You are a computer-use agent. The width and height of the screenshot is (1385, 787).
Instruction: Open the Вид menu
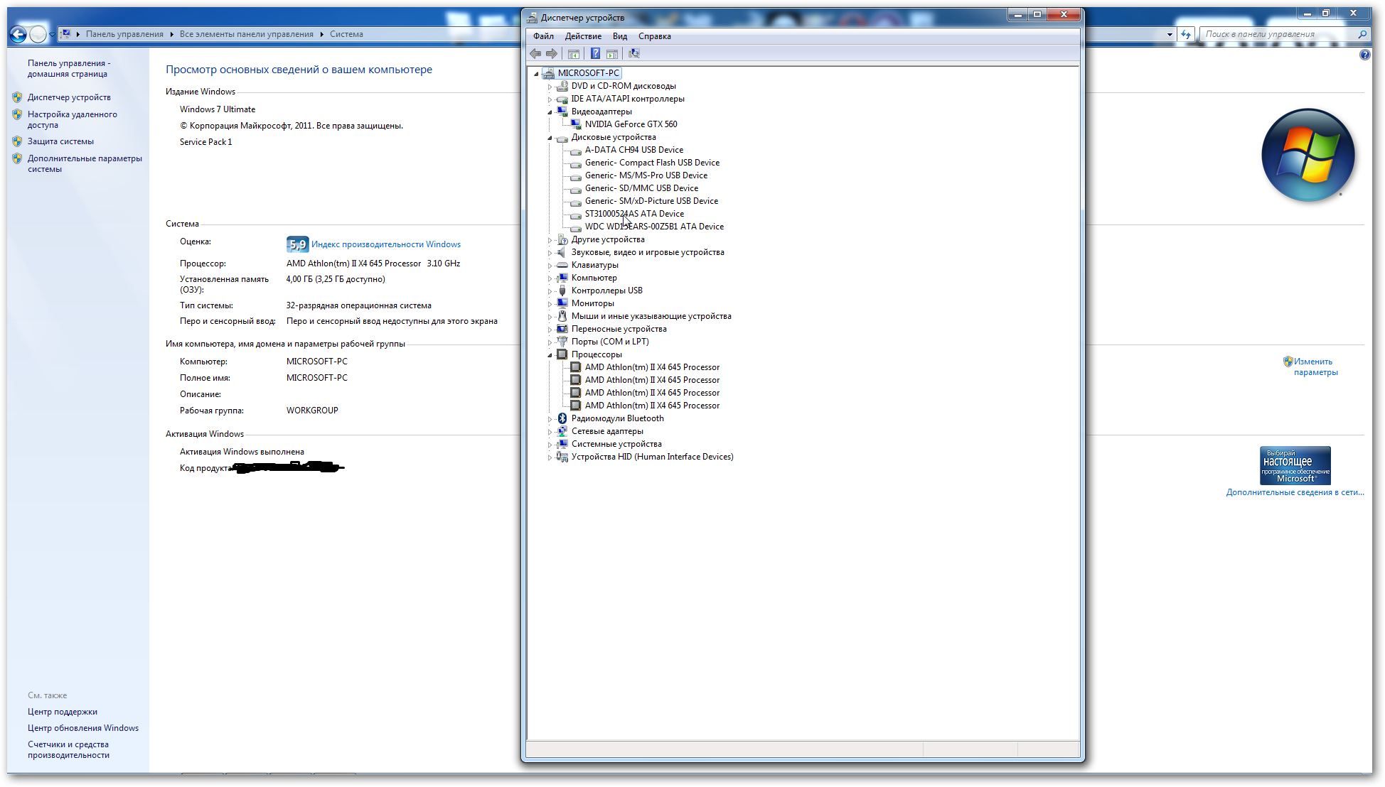[620, 36]
